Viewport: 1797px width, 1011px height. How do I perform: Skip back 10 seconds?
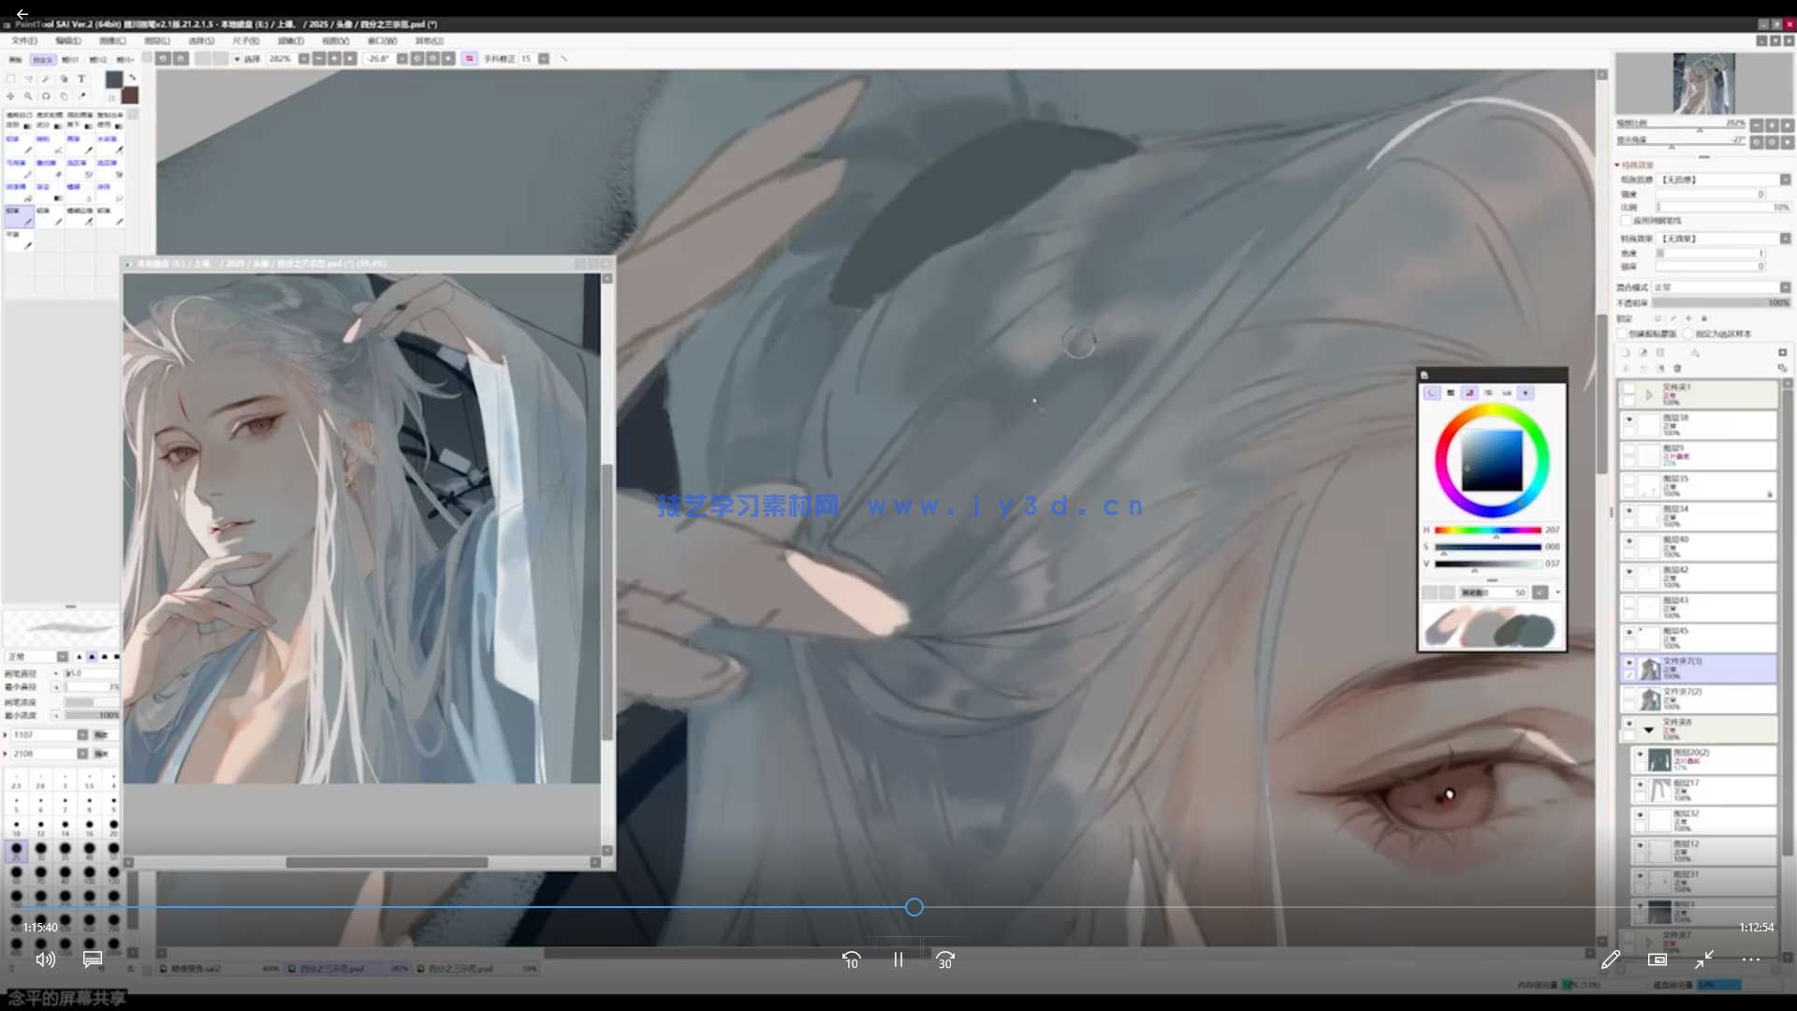pyautogui.click(x=851, y=960)
